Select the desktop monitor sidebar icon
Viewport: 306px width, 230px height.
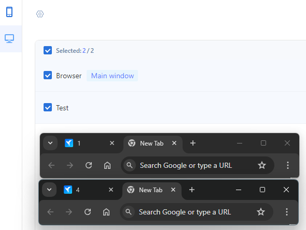(9, 39)
